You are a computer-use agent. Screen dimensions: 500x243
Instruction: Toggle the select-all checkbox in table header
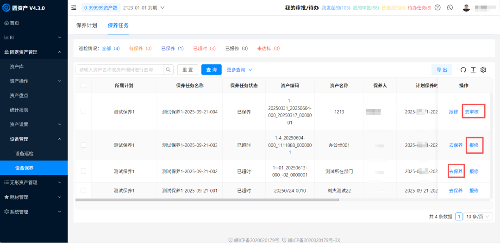point(83,85)
